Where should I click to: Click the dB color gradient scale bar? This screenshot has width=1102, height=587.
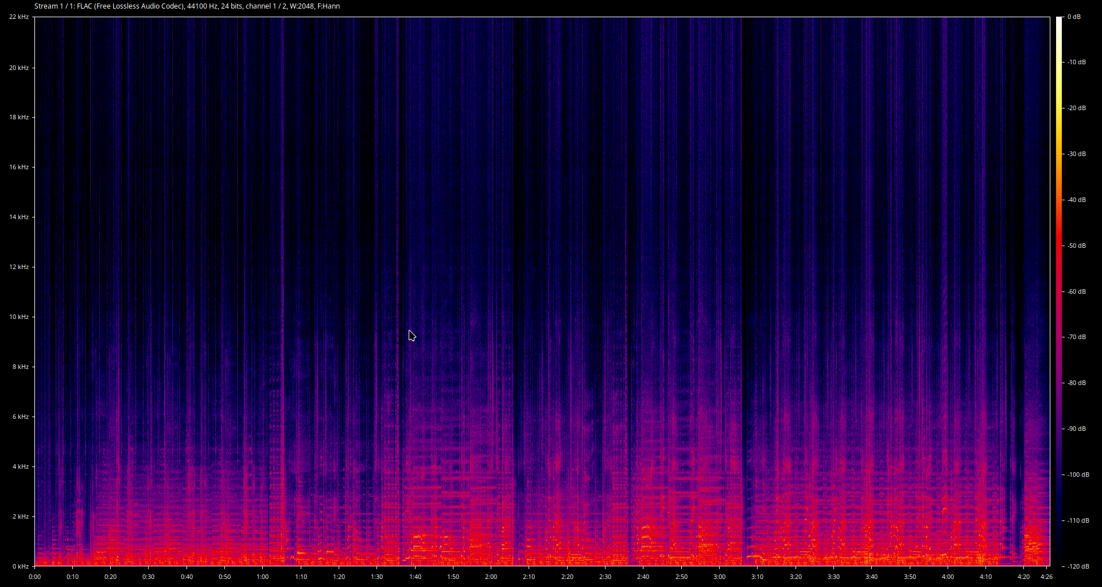click(x=1059, y=291)
